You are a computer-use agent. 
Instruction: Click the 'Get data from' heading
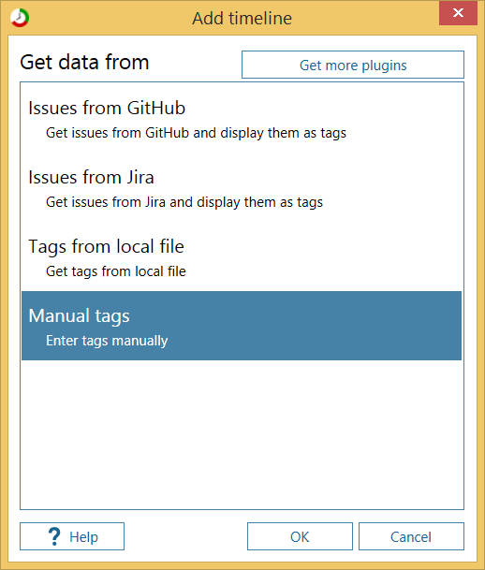pyautogui.click(x=84, y=62)
